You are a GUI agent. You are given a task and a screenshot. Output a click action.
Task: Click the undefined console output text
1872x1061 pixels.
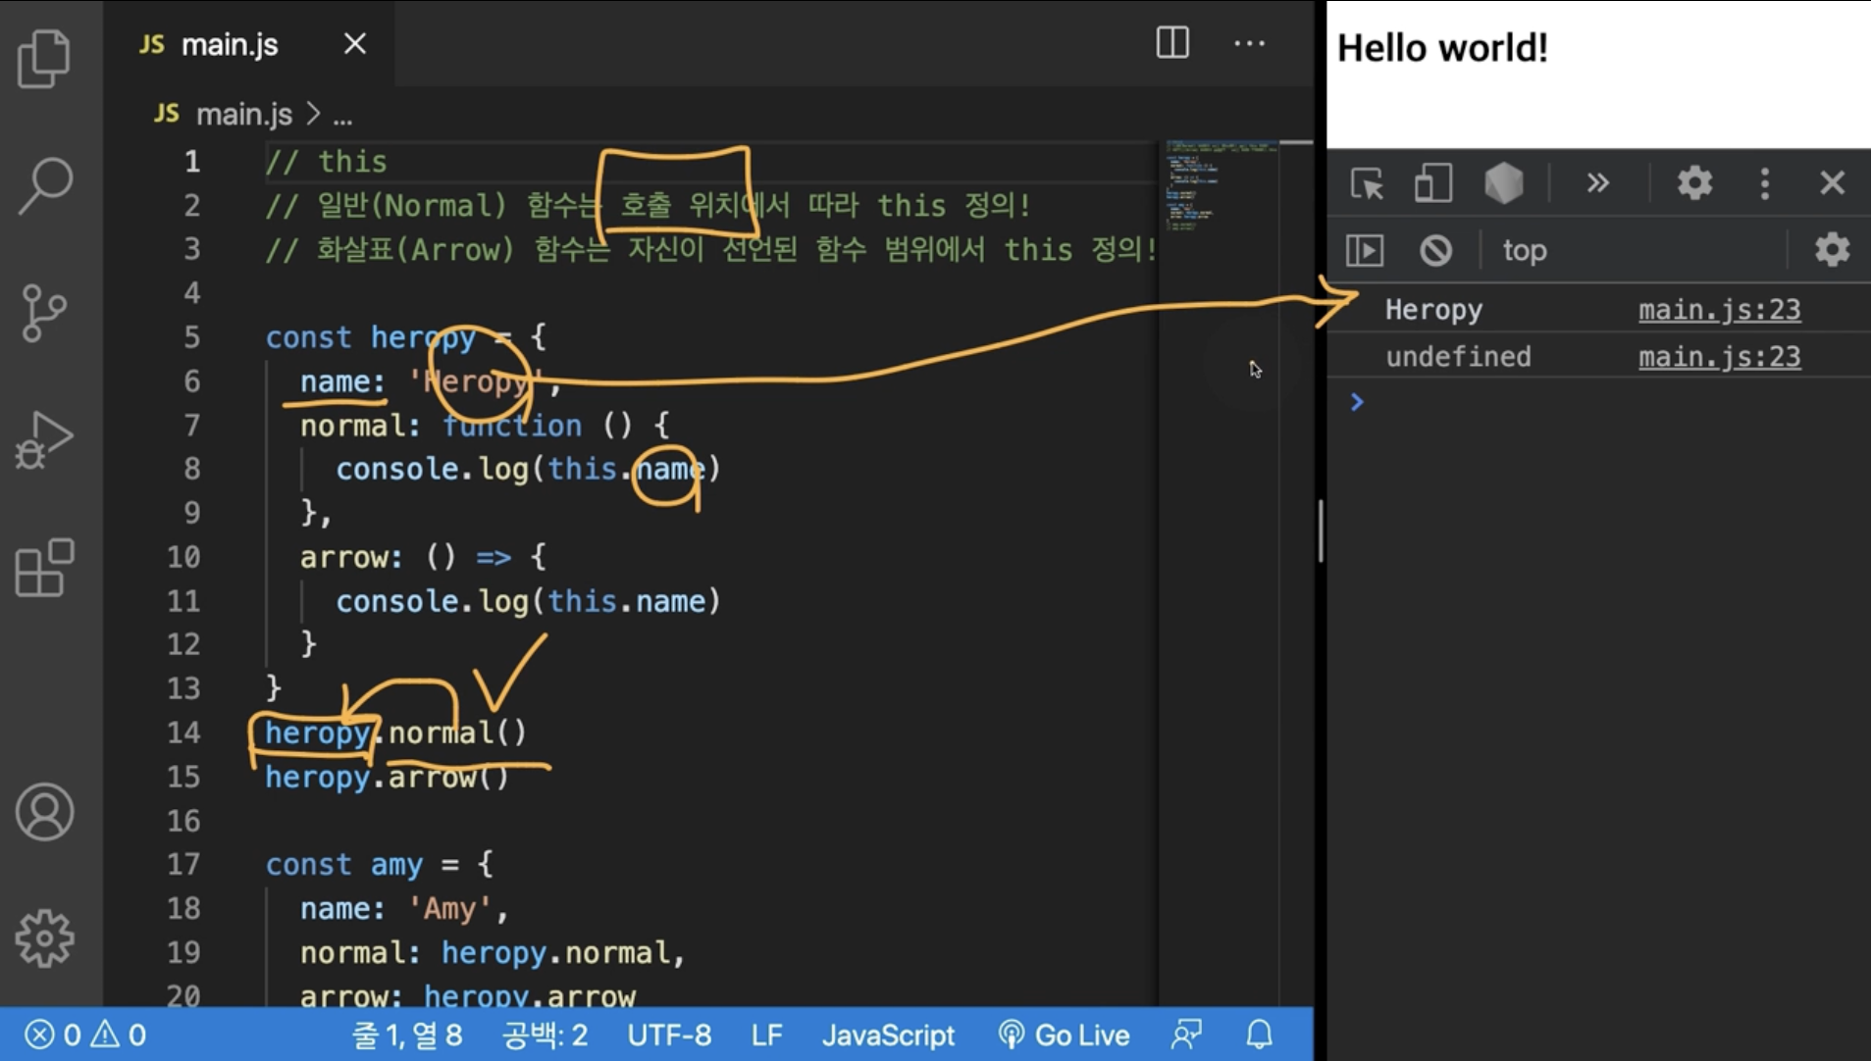(x=1458, y=357)
